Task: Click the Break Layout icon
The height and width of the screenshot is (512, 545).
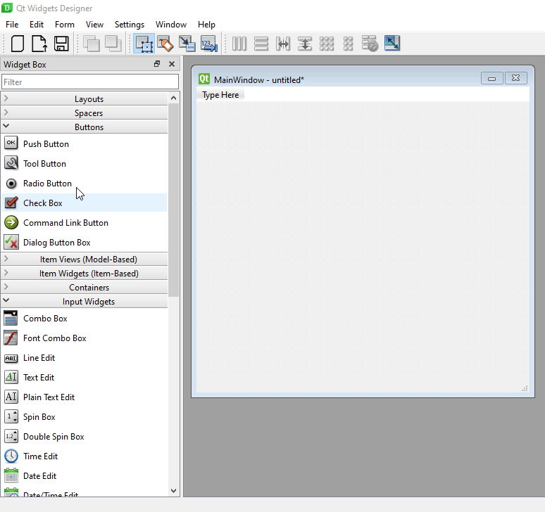Action: pos(370,44)
